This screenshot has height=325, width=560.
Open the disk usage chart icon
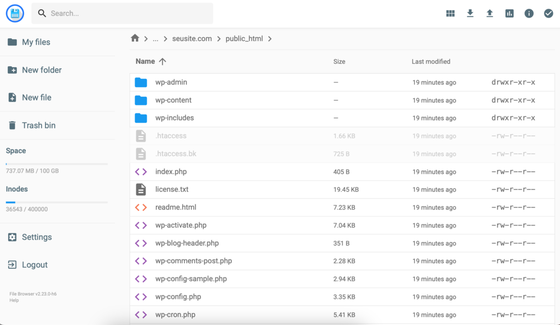[509, 14]
